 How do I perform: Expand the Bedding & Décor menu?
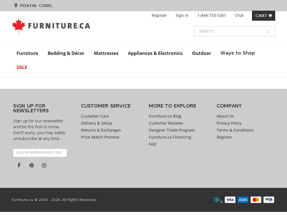coord(66,53)
